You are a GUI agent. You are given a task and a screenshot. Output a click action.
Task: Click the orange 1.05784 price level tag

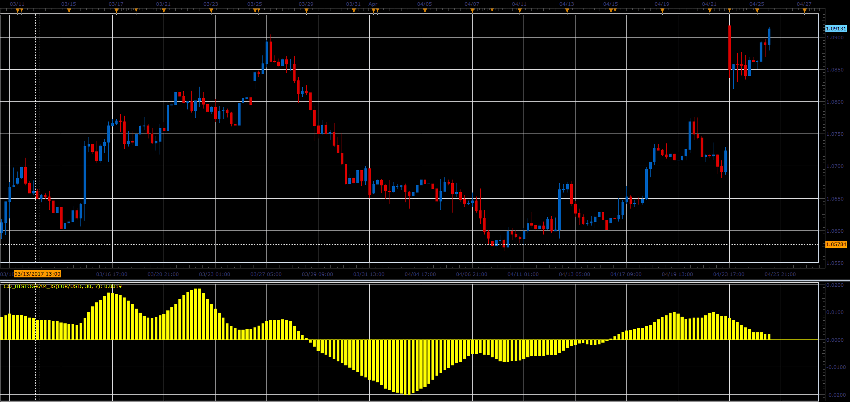click(836, 244)
